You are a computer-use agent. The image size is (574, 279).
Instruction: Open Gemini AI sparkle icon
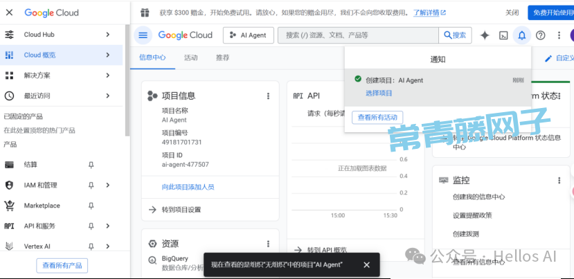(x=485, y=35)
